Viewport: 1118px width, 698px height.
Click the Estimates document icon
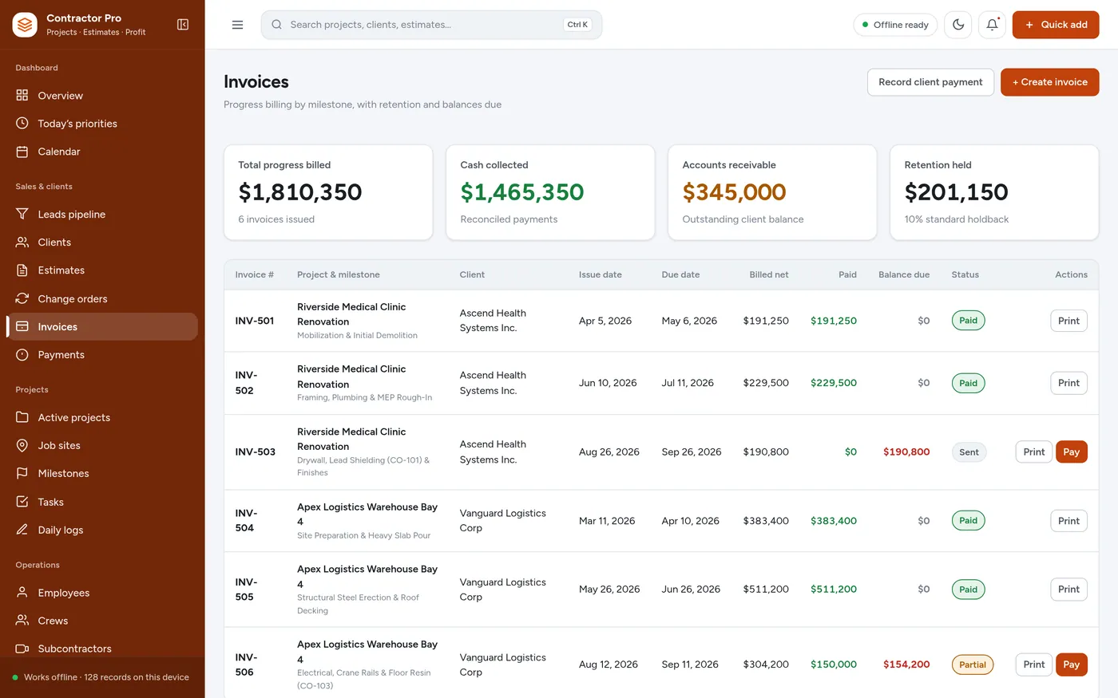(x=22, y=270)
